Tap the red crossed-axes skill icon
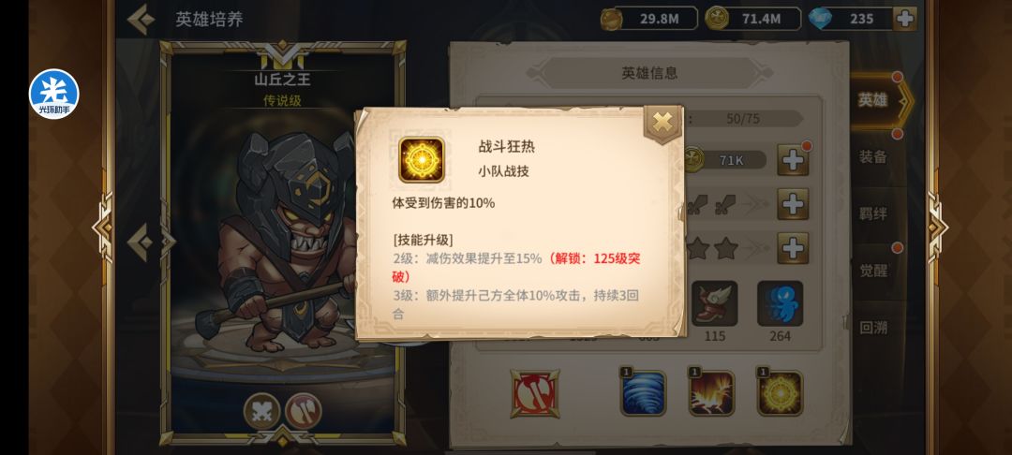Screen dimensions: 1012x455 534,394
